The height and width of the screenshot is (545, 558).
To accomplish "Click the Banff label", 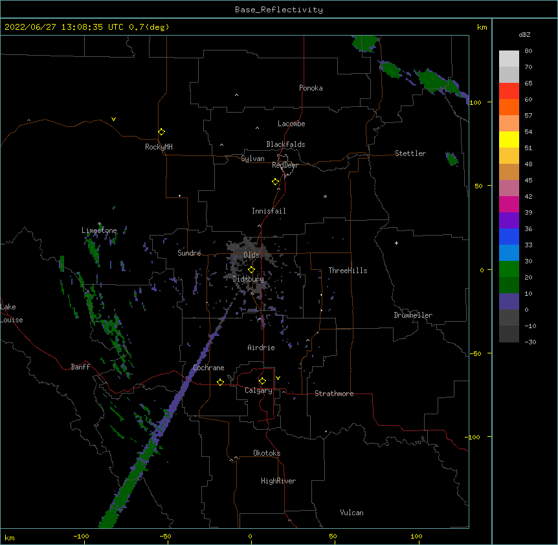I will pyautogui.click(x=80, y=367).
